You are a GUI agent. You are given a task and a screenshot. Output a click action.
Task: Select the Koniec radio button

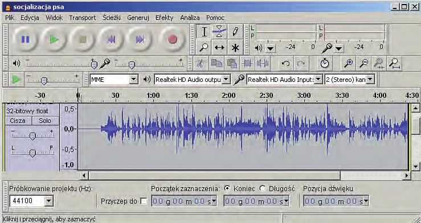click(x=227, y=188)
